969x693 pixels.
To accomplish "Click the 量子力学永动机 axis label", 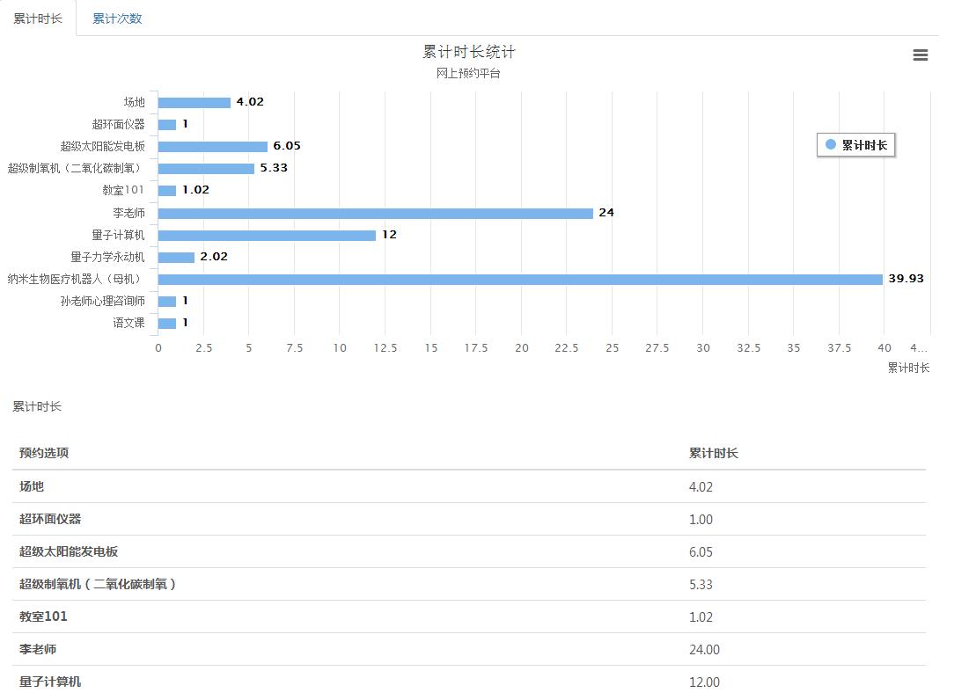I will 107,258.
